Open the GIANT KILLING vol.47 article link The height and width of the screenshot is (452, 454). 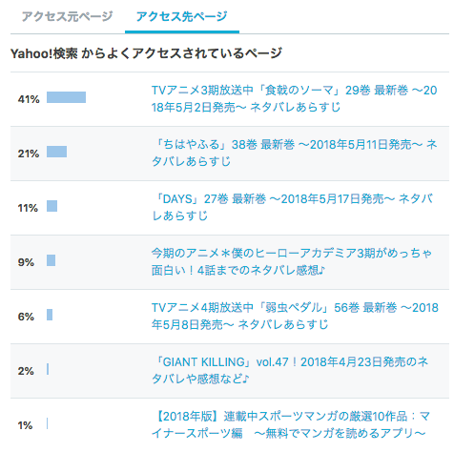(290, 370)
